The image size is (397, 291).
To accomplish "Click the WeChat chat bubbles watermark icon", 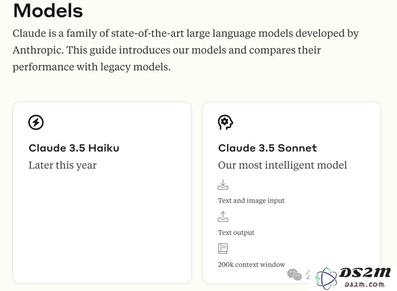I will pos(294,275).
